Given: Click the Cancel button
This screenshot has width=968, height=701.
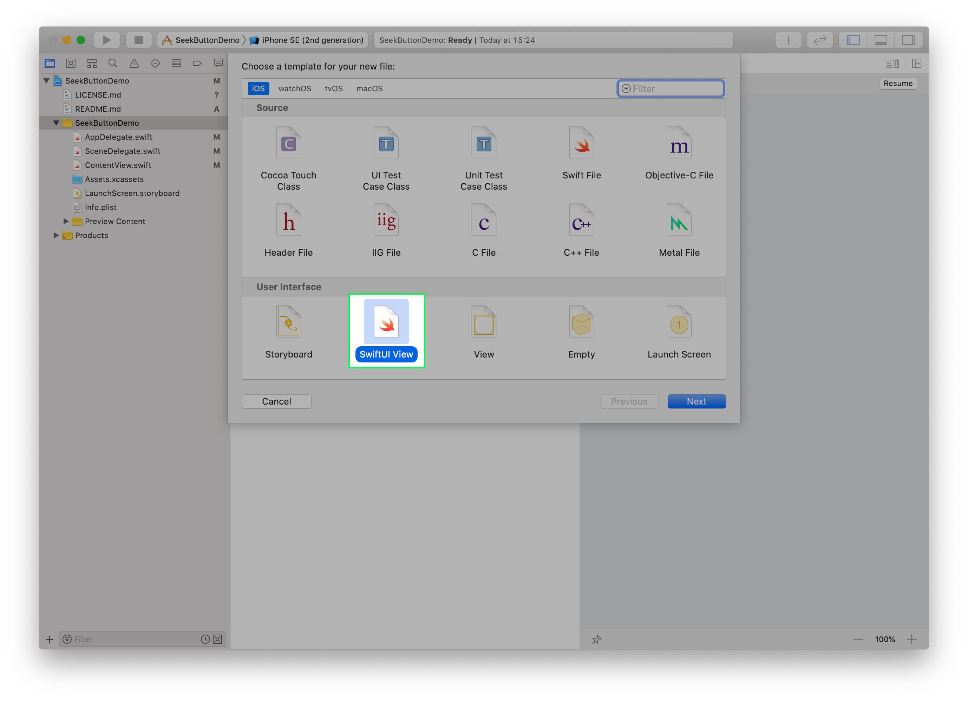Looking at the screenshot, I should (276, 401).
